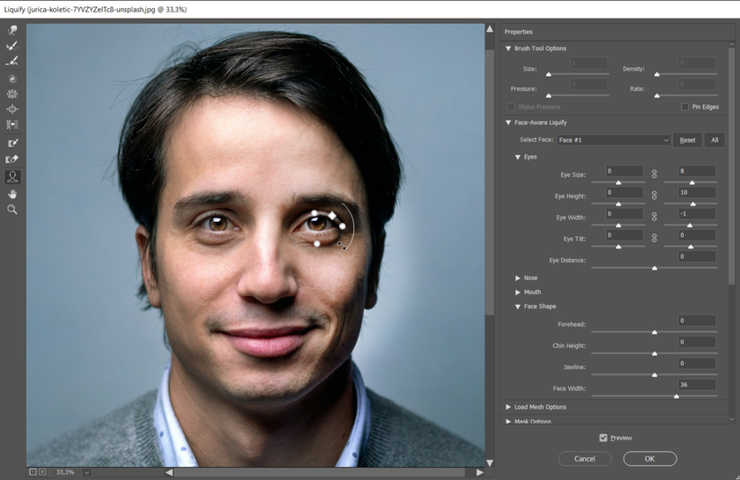Select the Bloat tool
The width and height of the screenshot is (740, 480).
click(x=12, y=109)
